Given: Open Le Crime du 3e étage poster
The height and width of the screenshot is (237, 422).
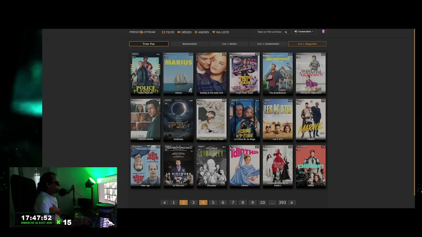Looking at the screenshot, I should 245,120.
